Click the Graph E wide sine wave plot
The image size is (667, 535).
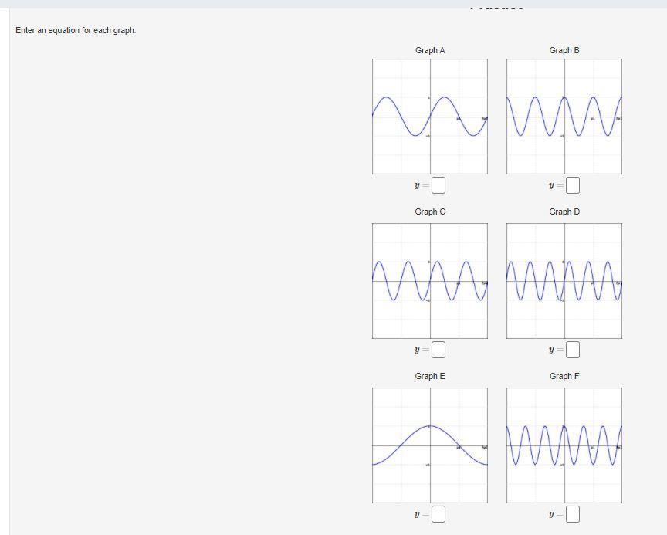click(429, 444)
